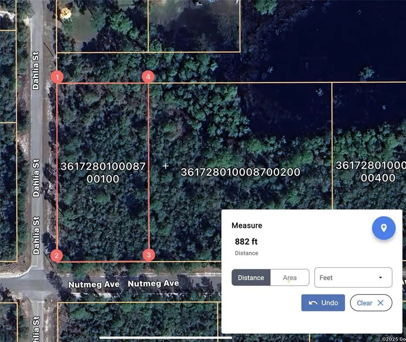Tap the home indicator bar at the bottom
The height and width of the screenshot is (342, 406).
(x=160, y=338)
